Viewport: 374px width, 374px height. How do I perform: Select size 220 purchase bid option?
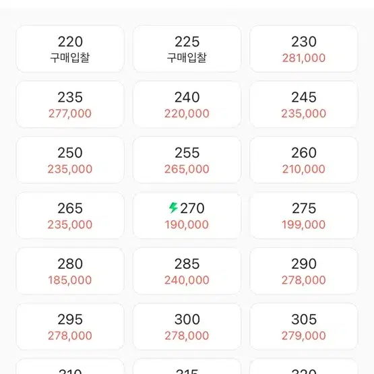70,49
